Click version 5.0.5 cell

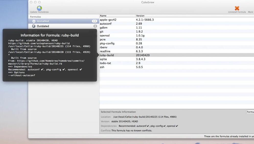pos(139,67)
